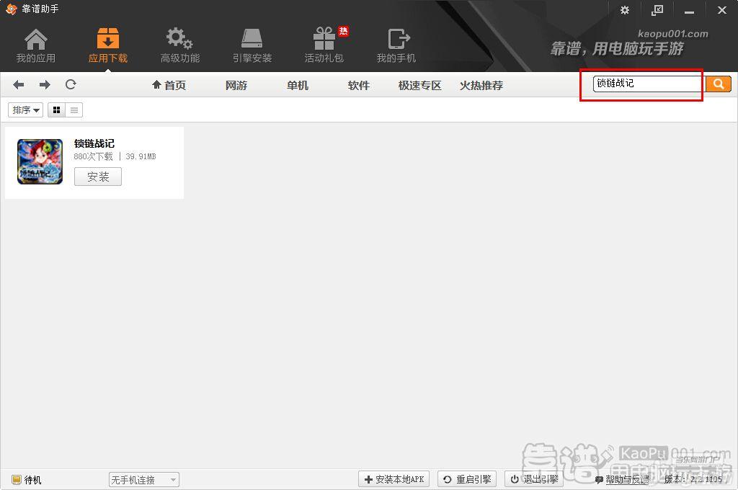Click the kaopu001.com site text

672,34
